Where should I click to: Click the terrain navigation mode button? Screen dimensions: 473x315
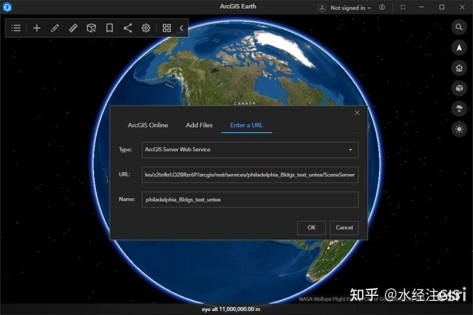click(459, 109)
